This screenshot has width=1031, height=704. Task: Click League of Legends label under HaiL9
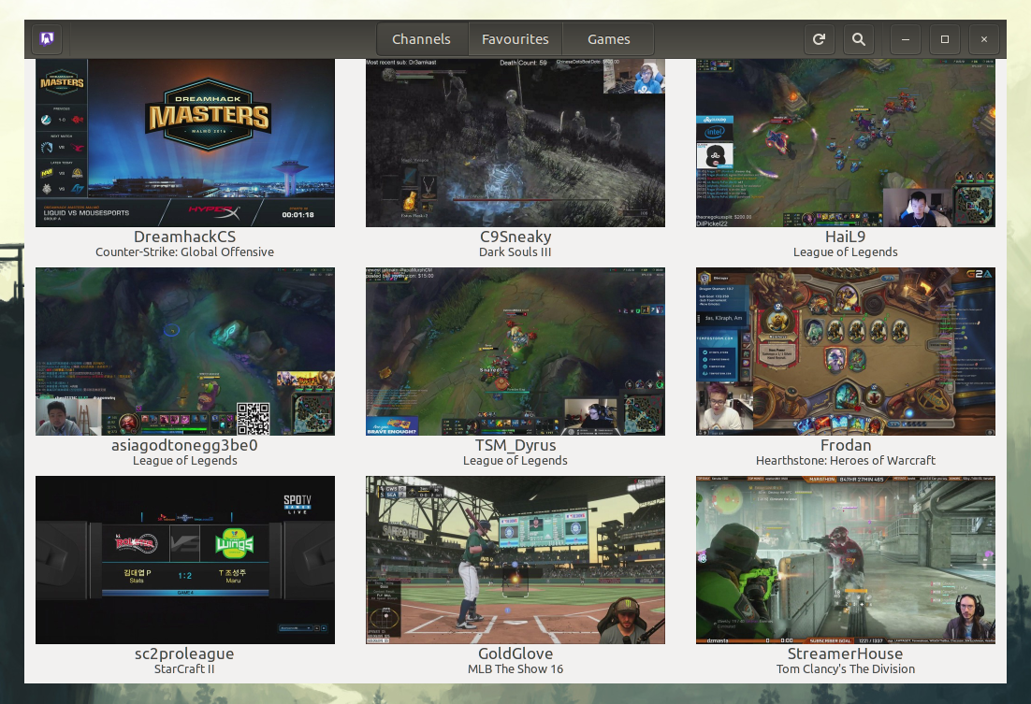846,252
